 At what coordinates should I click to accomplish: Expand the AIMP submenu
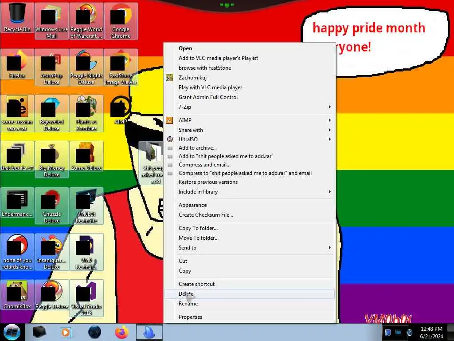250,120
